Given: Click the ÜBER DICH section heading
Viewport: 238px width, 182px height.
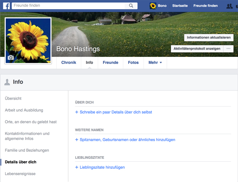Looking at the screenshot, I should coord(84,103).
